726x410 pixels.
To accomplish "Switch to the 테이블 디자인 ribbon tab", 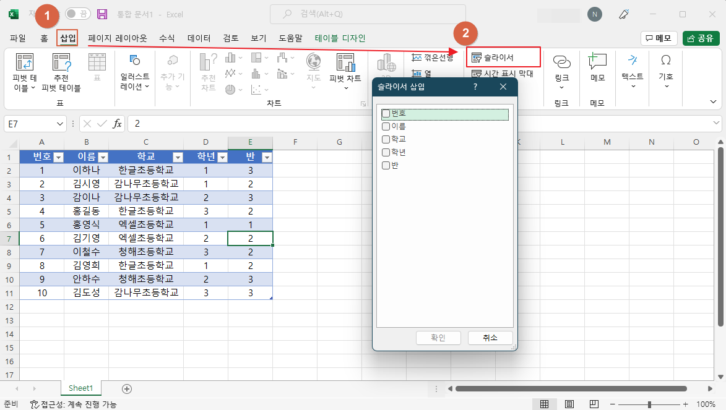I will pyautogui.click(x=338, y=38).
